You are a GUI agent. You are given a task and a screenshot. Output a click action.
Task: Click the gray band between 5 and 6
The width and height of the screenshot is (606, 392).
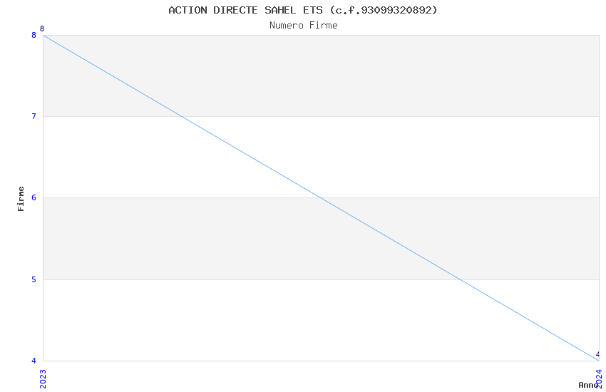pos(178,239)
